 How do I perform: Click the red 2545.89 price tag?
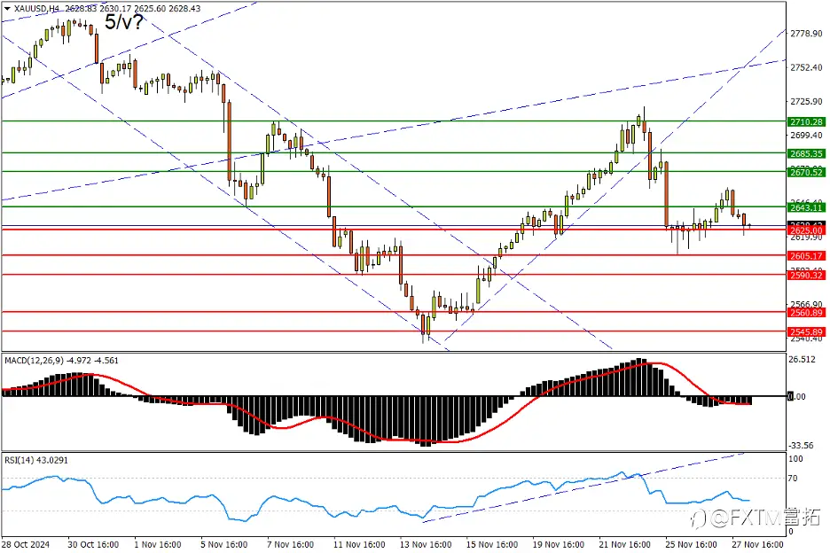pos(806,332)
